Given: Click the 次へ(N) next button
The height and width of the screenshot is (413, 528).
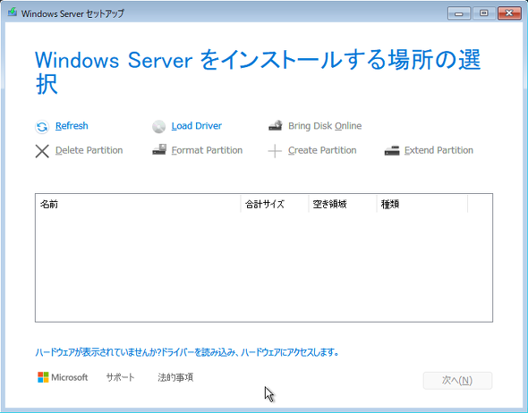Looking at the screenshot, I should (x=457, y=381).
